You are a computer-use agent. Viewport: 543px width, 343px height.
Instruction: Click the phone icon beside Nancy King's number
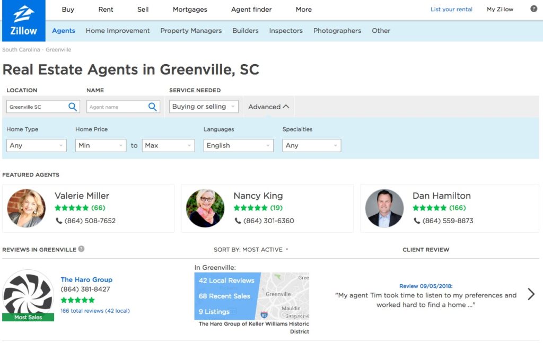coord(238,221)
